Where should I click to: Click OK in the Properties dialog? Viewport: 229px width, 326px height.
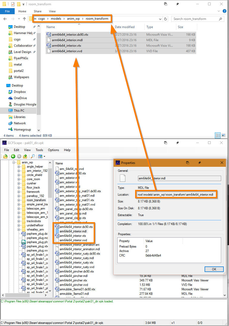pyautogui.click(x=214, y=269)
